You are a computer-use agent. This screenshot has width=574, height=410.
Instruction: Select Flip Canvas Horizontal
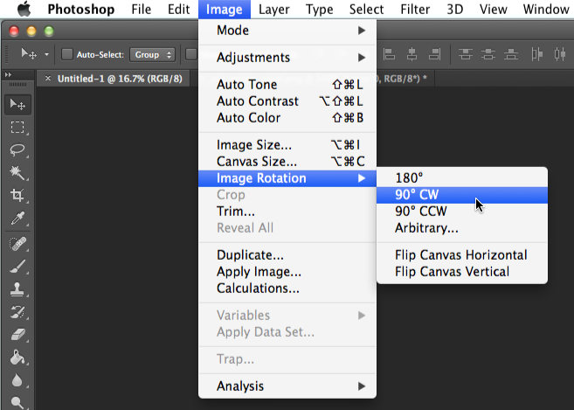point(460,255)
